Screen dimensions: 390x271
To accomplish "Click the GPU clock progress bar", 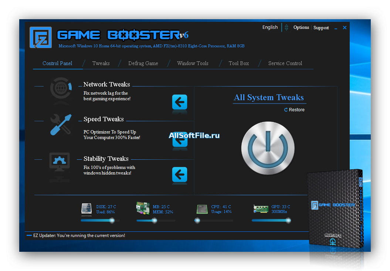I will click(x=271, y=220).
